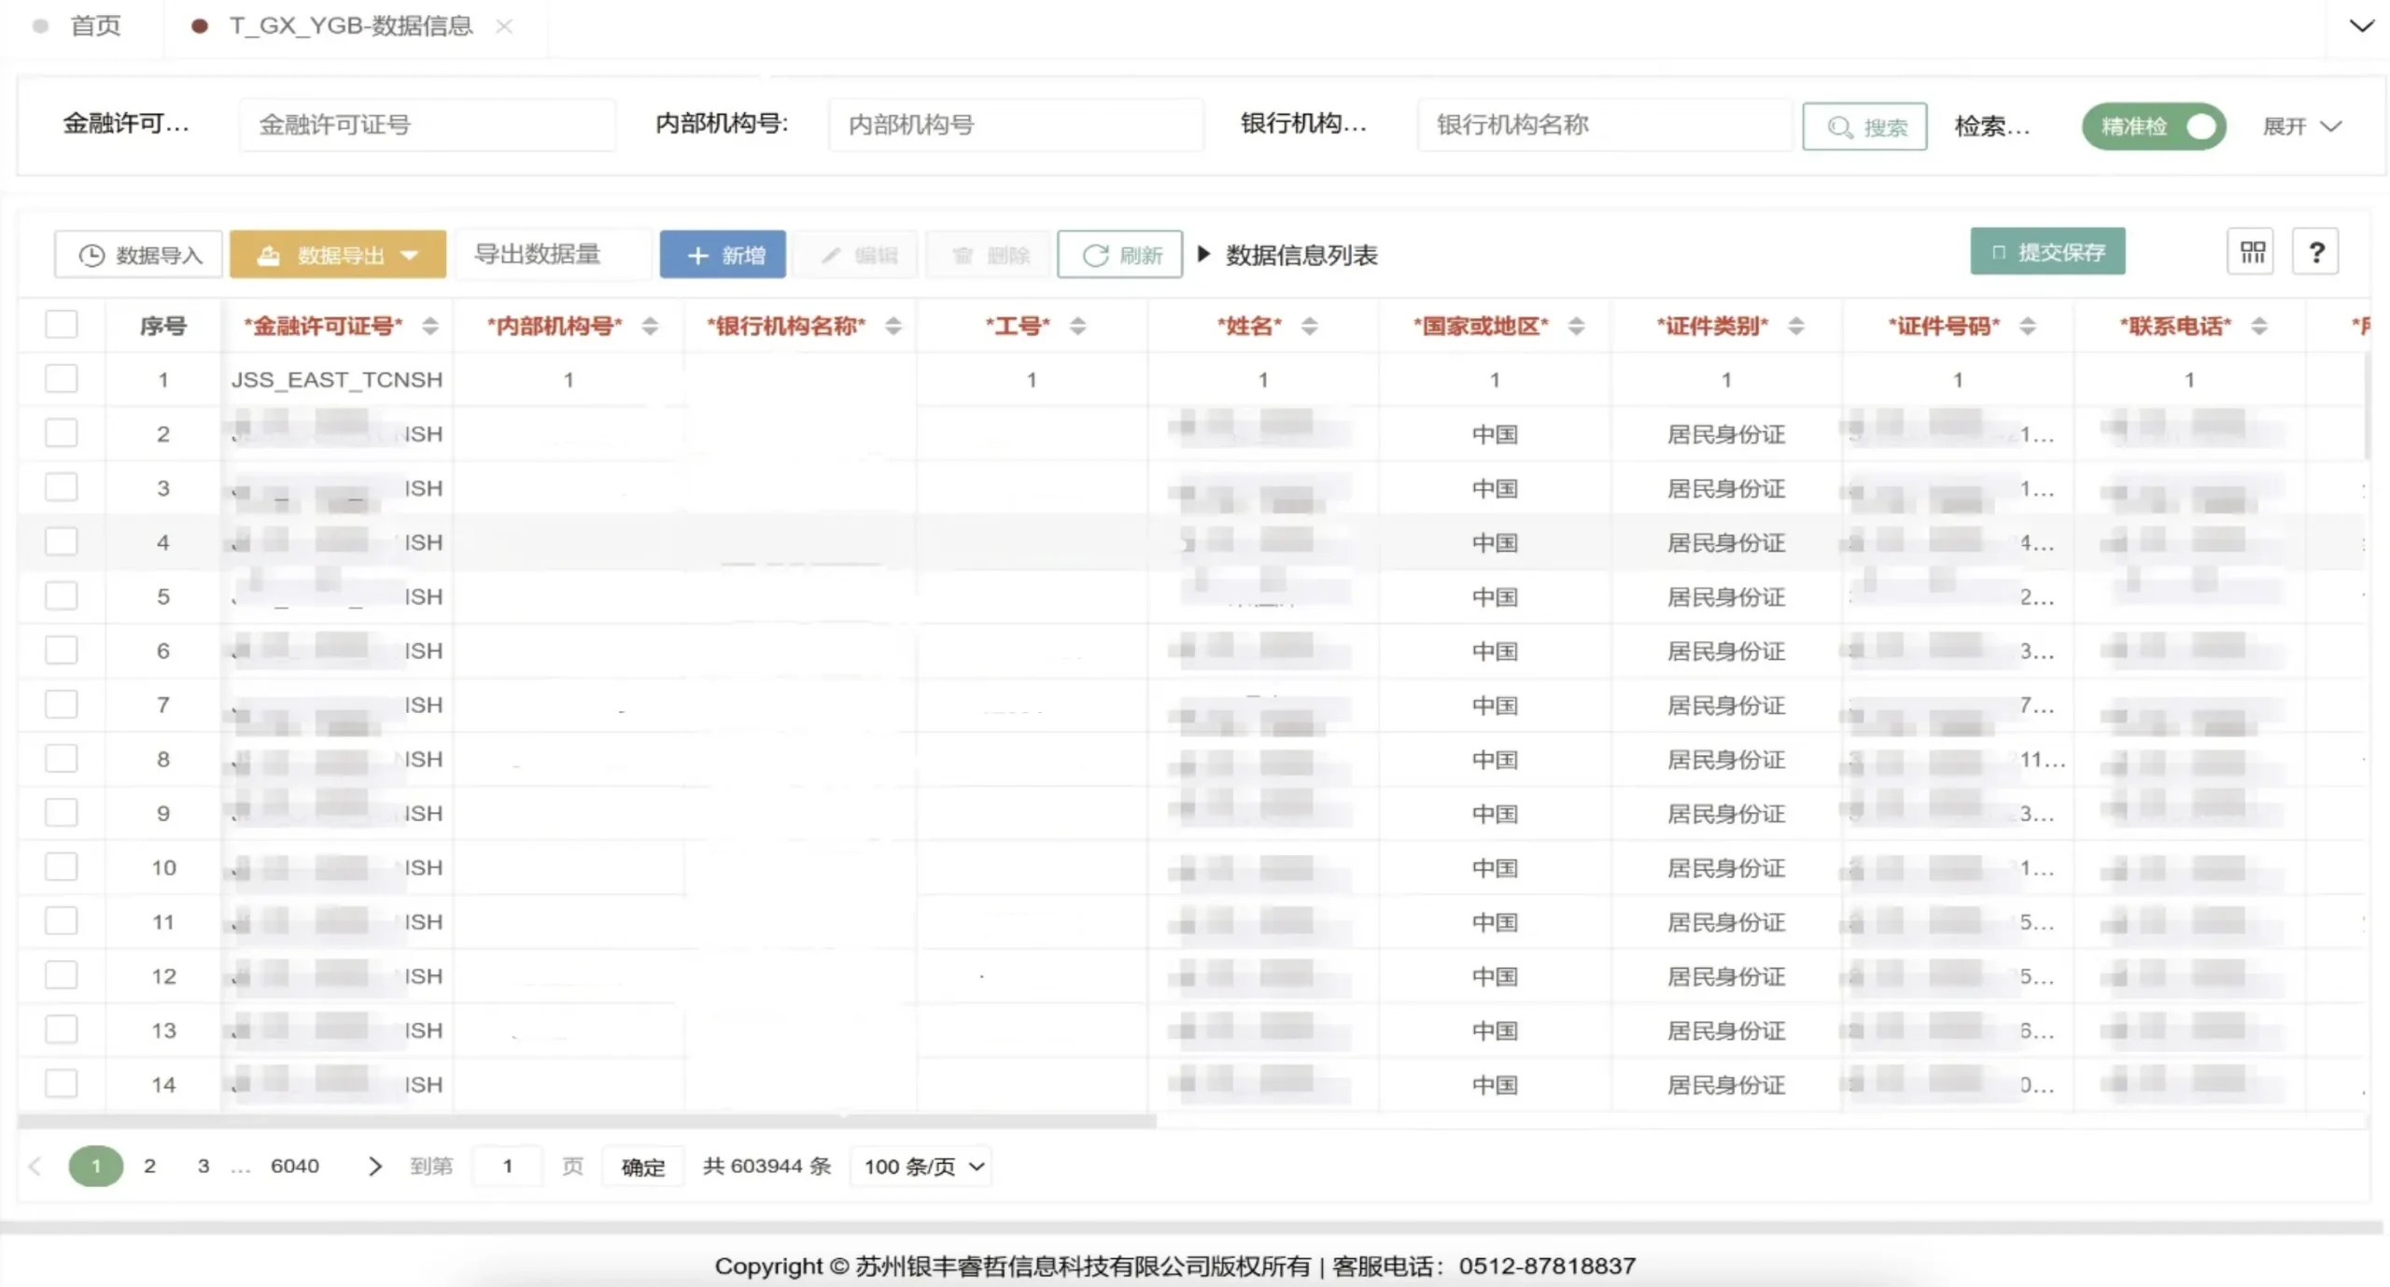Switch to the 首页 tab
The height and width of the screenshot is (1287, 2390).
click(94, 26)
